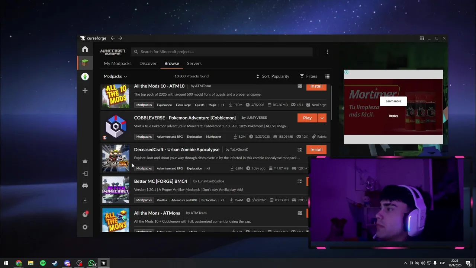Screen dimensions: 476x268
Task: Click the Search for Minecraft projects field
Action: click(222, 52)
